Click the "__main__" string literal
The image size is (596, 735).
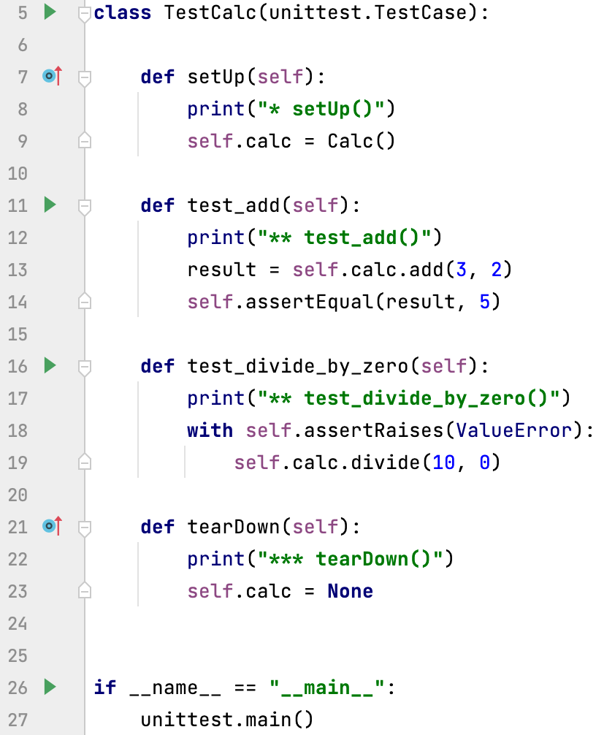click(326, 688)
